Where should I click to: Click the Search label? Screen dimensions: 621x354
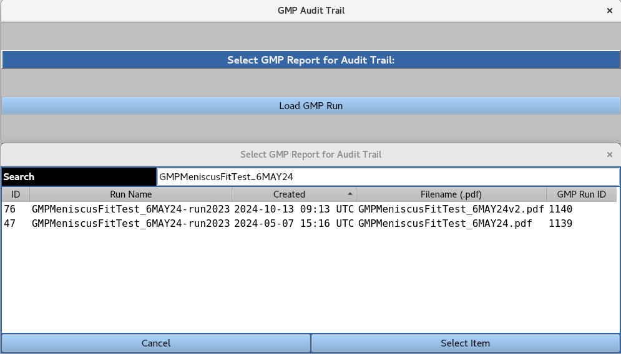(79, 177)
